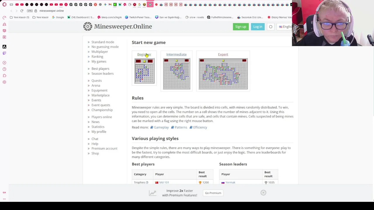Open the (14) Dashboard bookmark
The height and width of the screenshot is (210, 374).
[81, 17]
